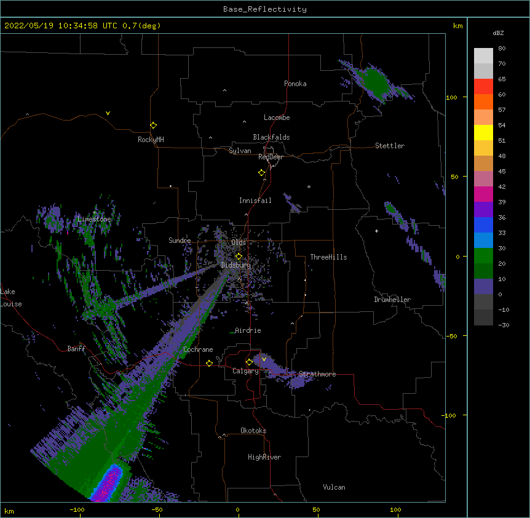The image size is (530, 518).
Task: Select the yellow diamond marker south of RedDeer
Action: coord(261,172)
